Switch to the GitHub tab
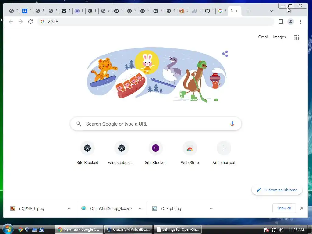Viewport: 312px width, 234px height. point(209,11)
